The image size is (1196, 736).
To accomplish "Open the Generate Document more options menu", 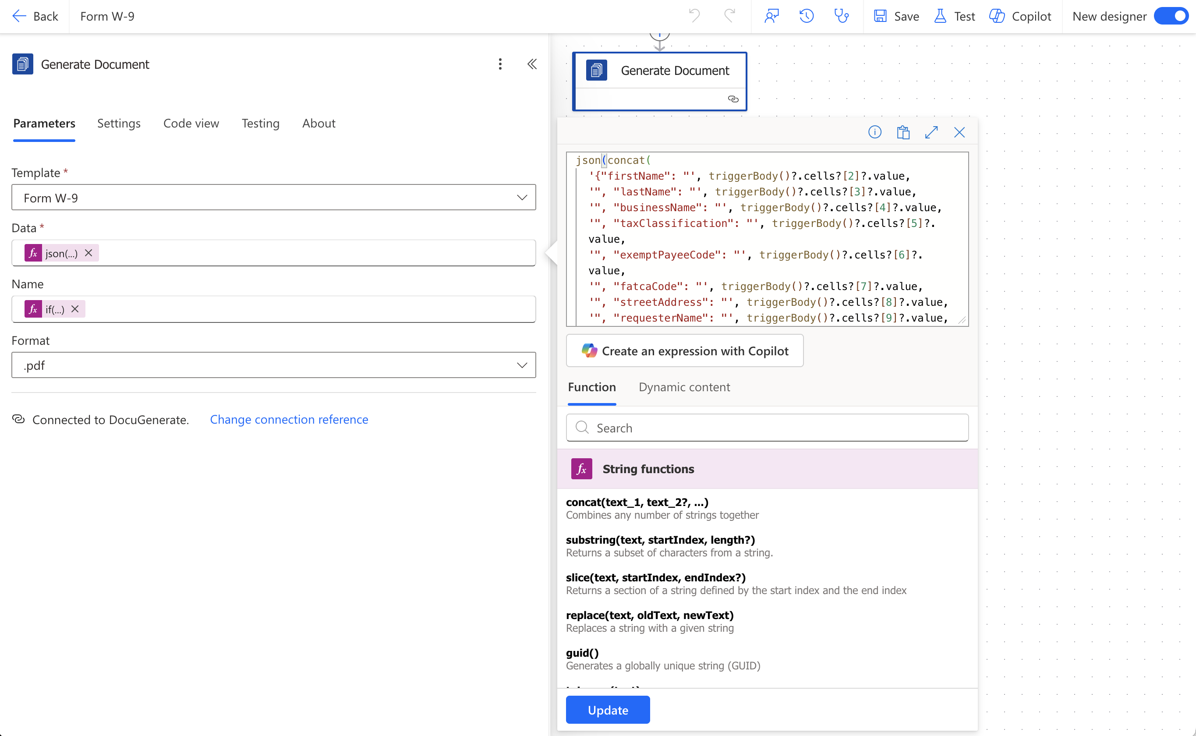I will [500, 64].
